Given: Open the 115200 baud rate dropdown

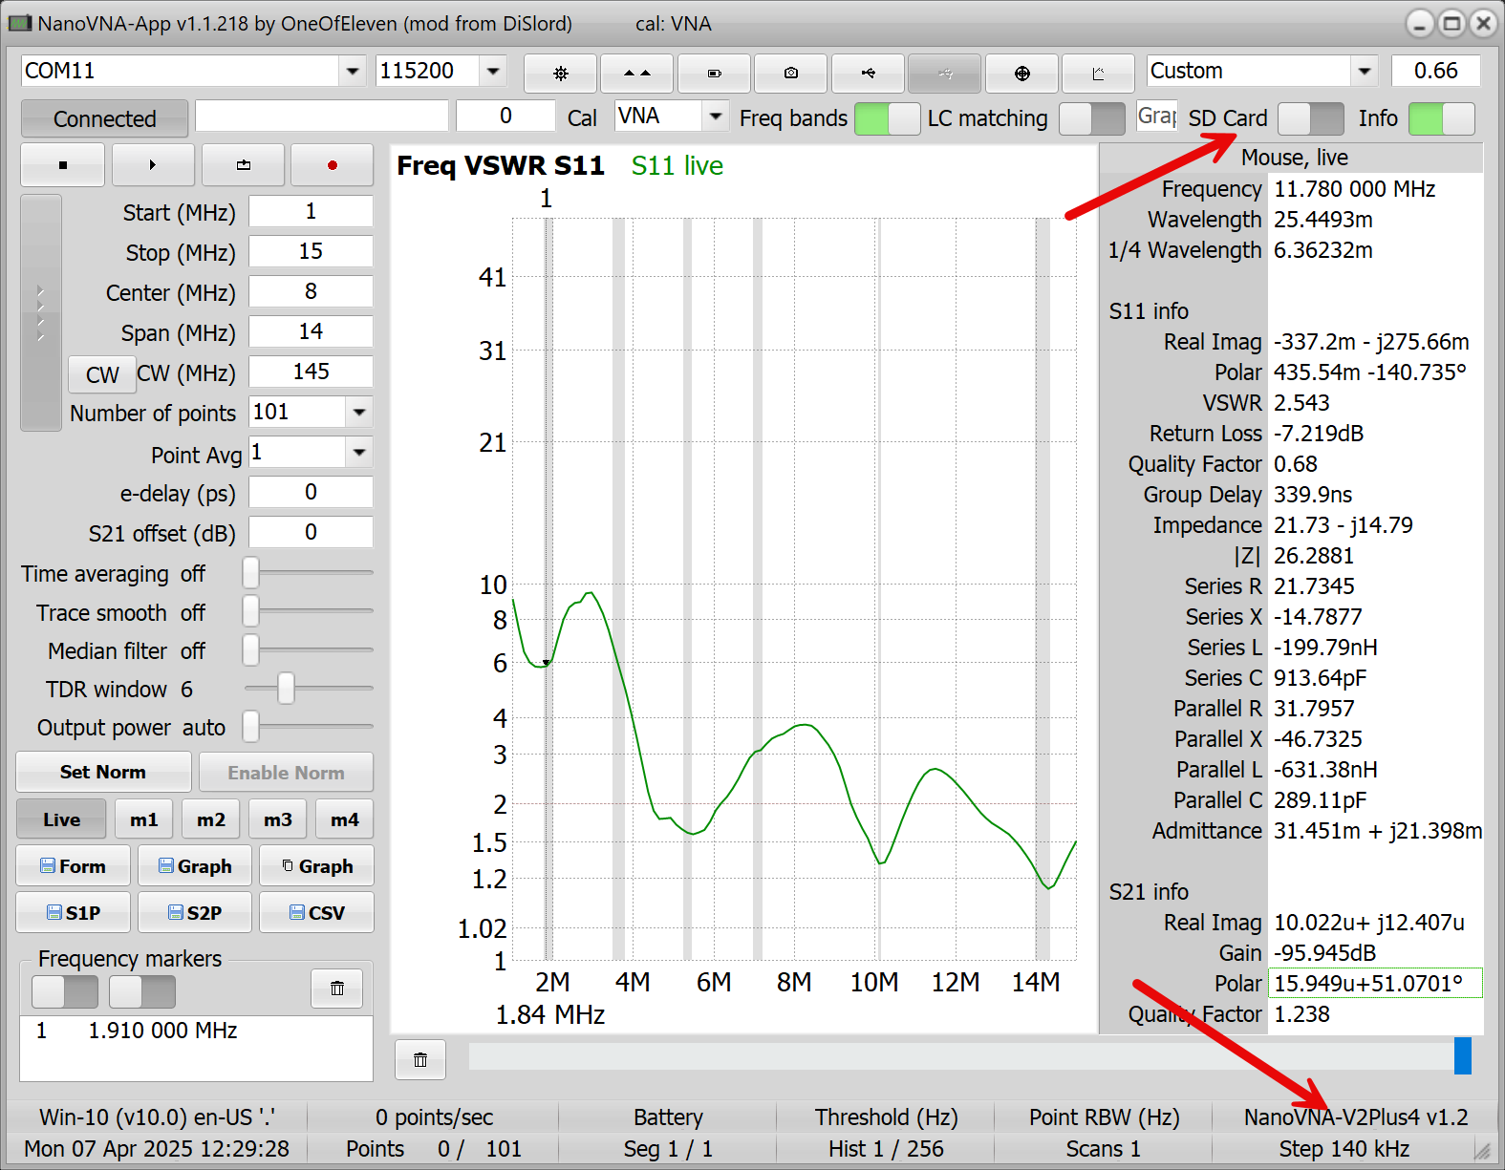Looking at the screenshot, I should coord(493,71).
